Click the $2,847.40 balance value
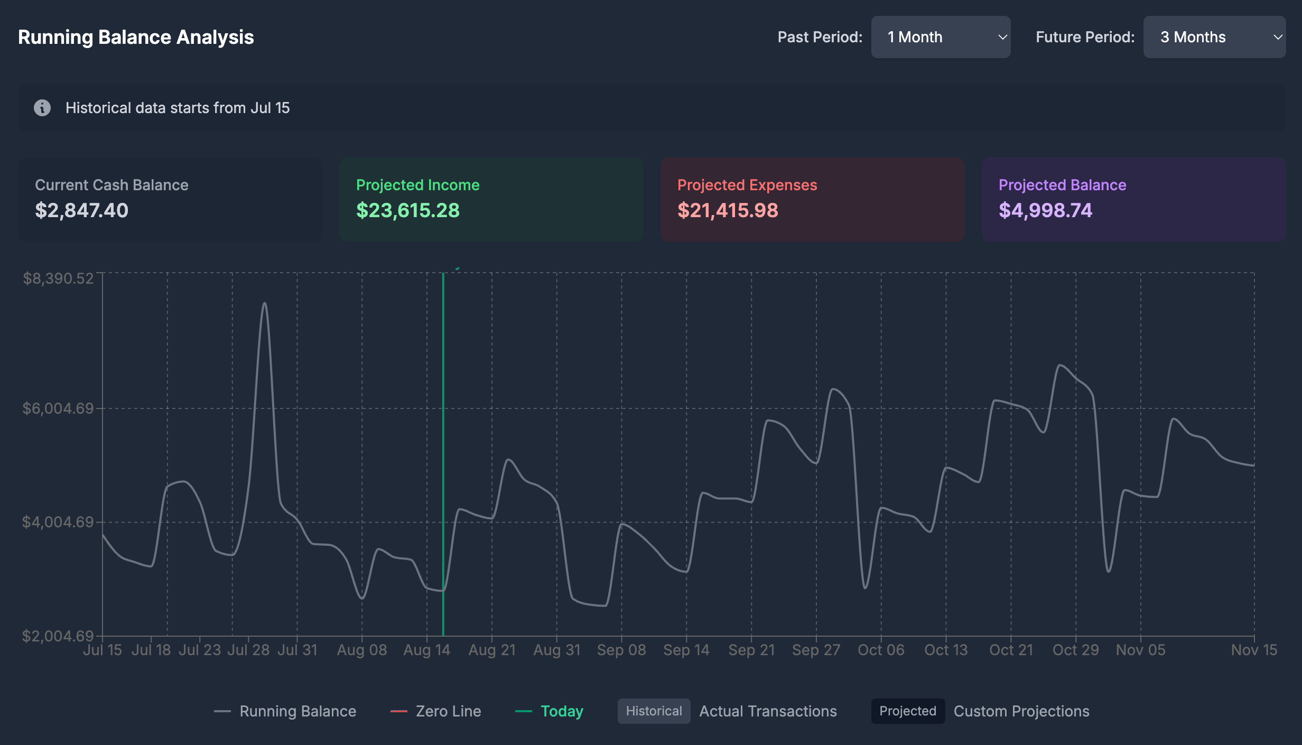The image size is (1302, 745). [x=81, y=210]
